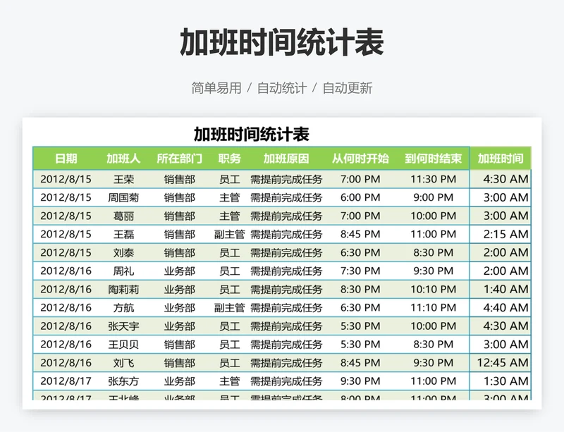Screen dimensions: 564x432
Task: Click end time 10:10 PM
Action: click(434, 289)
